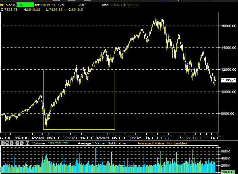Click the yellow arrow icon beside Var %
The width and height of the screenshot is (238, 174).
click(x=2, y=5)
